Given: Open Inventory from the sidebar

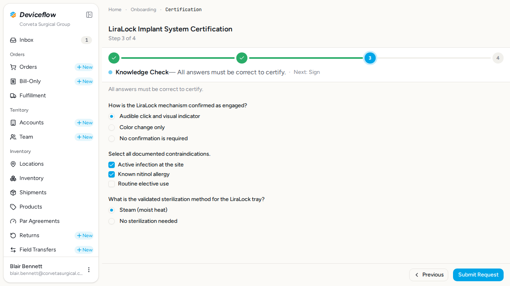Looking at the screenshot, I should 51,178.
